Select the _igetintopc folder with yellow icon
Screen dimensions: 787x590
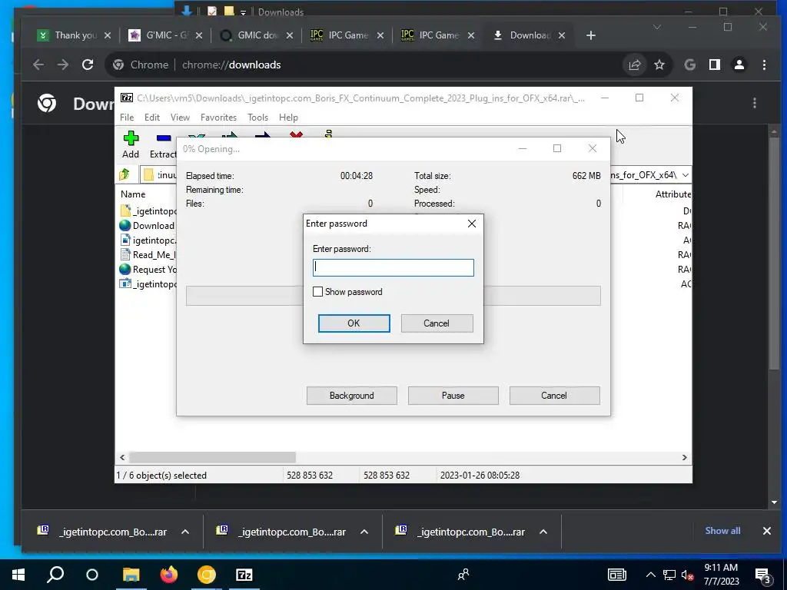click(148, 211)
